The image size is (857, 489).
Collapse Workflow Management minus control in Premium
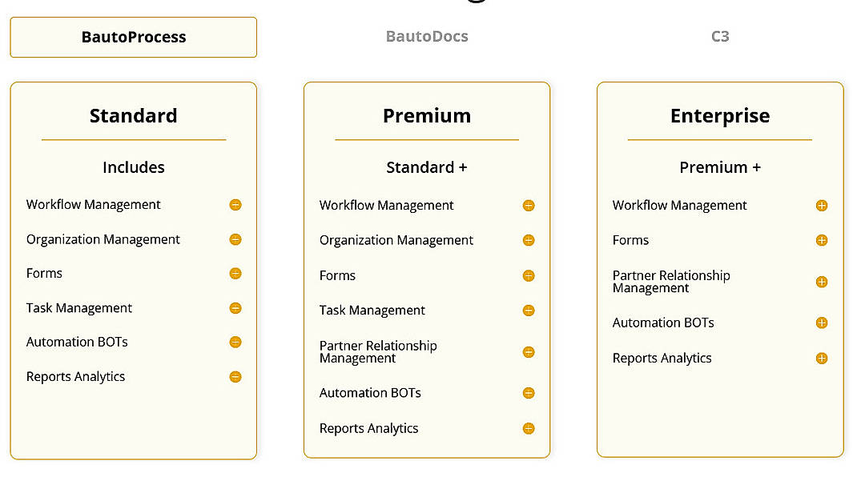[528, 206]
